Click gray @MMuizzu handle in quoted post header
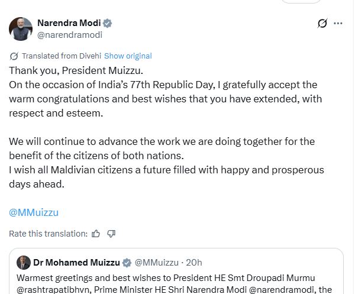Image resolution: width=355 pixels, height=294 pixels. (x=156, y=263)
